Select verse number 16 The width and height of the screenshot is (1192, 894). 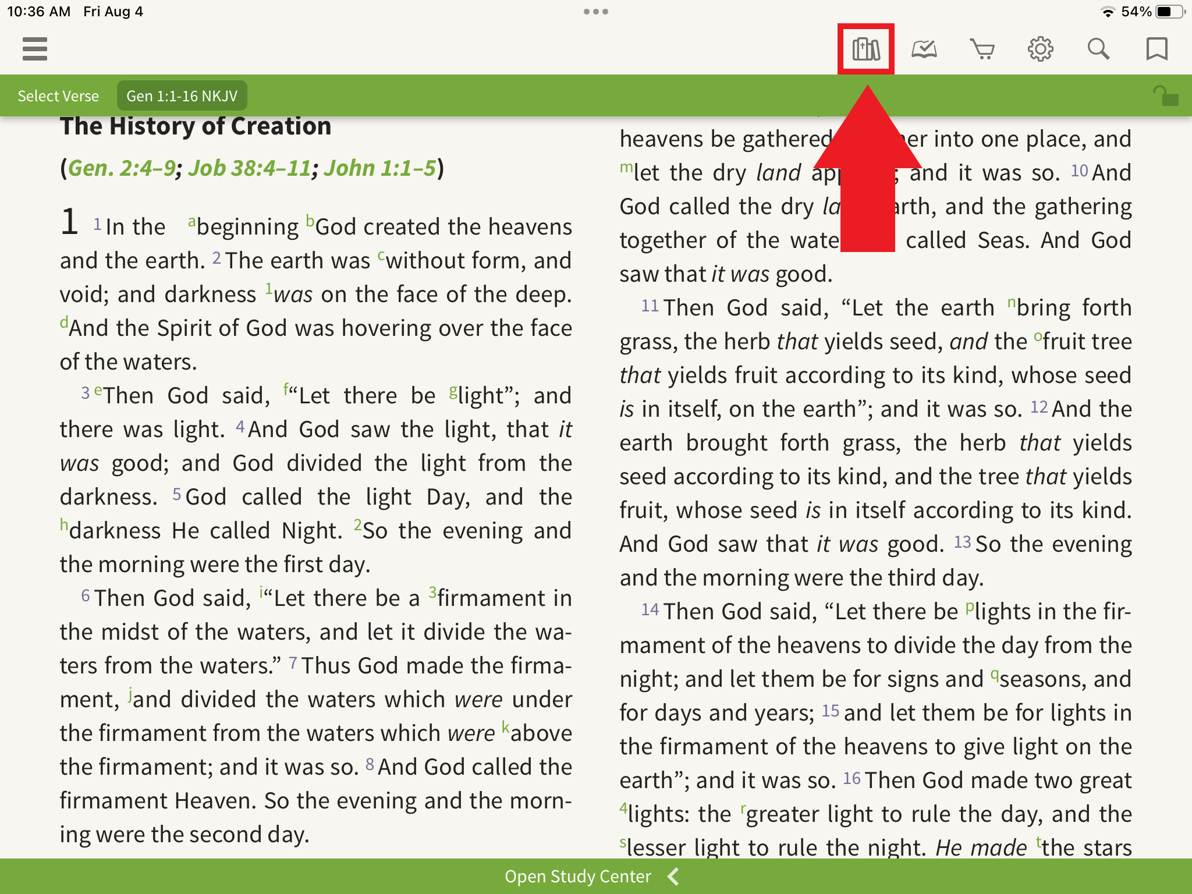coord(852,778)
